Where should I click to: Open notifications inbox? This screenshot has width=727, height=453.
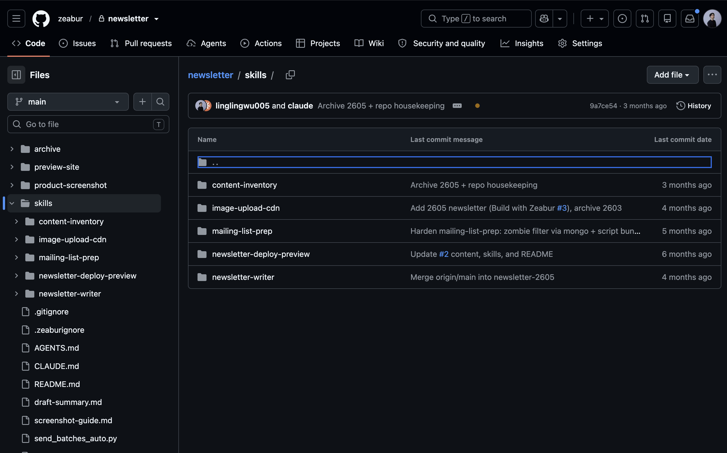690,19
